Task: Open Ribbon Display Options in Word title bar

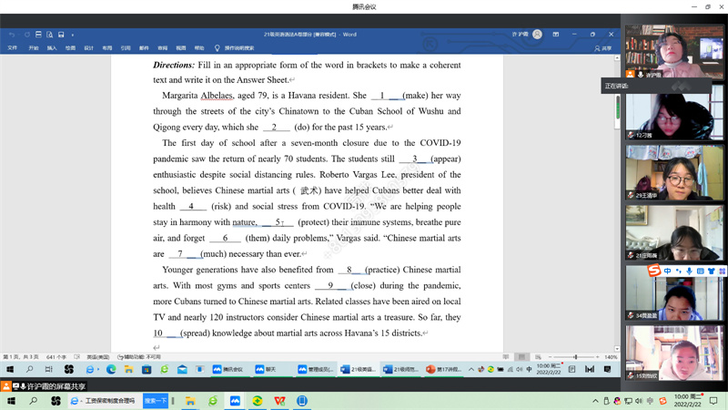Action: [556, 34]
